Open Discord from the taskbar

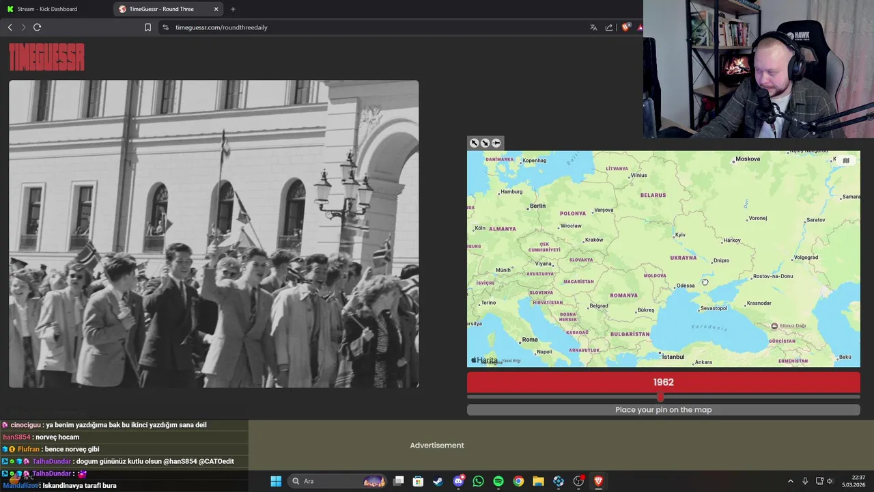pos(458,481)
